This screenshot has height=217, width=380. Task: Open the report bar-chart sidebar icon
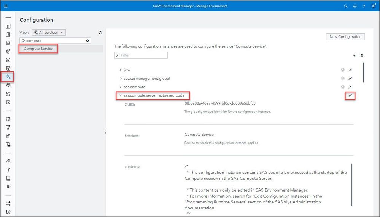click(8, 144)
